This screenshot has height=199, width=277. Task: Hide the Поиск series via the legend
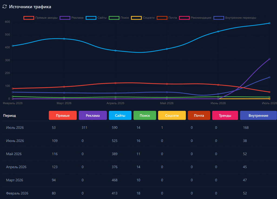[119, 18]
